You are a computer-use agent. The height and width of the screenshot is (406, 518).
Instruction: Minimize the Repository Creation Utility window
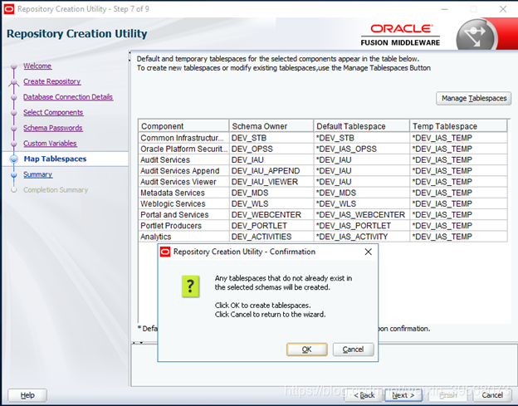click(x=445, y=9)
